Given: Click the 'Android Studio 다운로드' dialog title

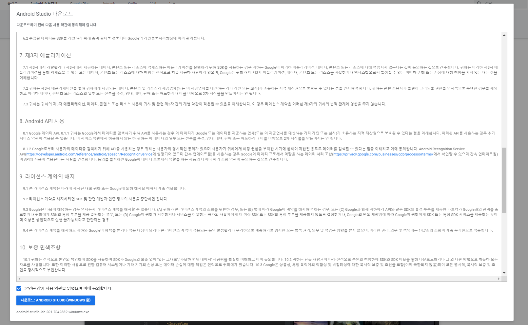Looking at the screenshot, I should click(45, 14).
